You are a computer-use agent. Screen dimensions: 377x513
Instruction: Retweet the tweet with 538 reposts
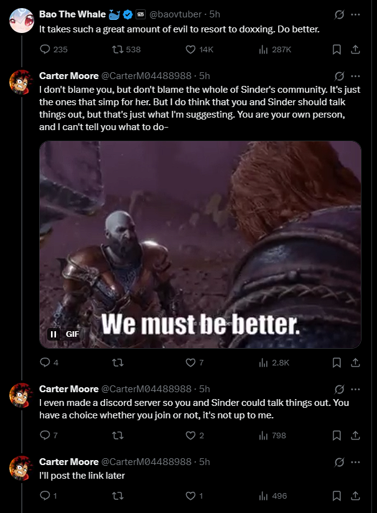coord(118,49)
